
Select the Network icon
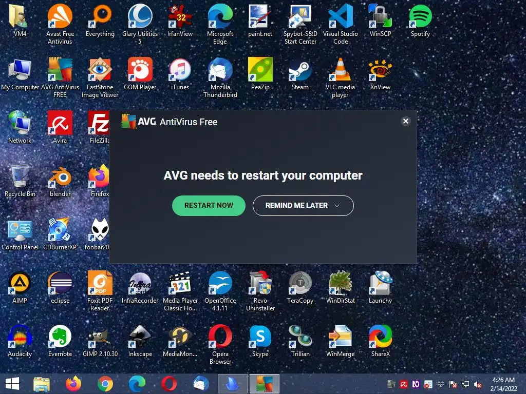click(20, 127)
